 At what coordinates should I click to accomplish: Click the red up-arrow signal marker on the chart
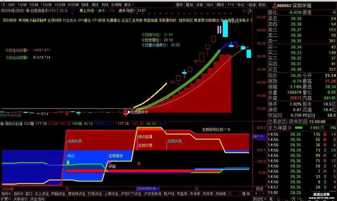(x=67, y=114)
